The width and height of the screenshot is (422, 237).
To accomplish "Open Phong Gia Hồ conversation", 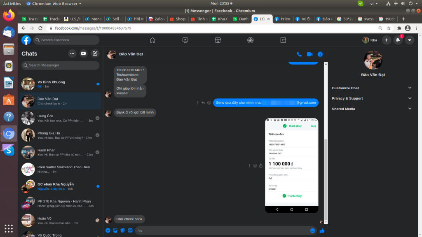I will pyautogui.click(x=60, y=135).
